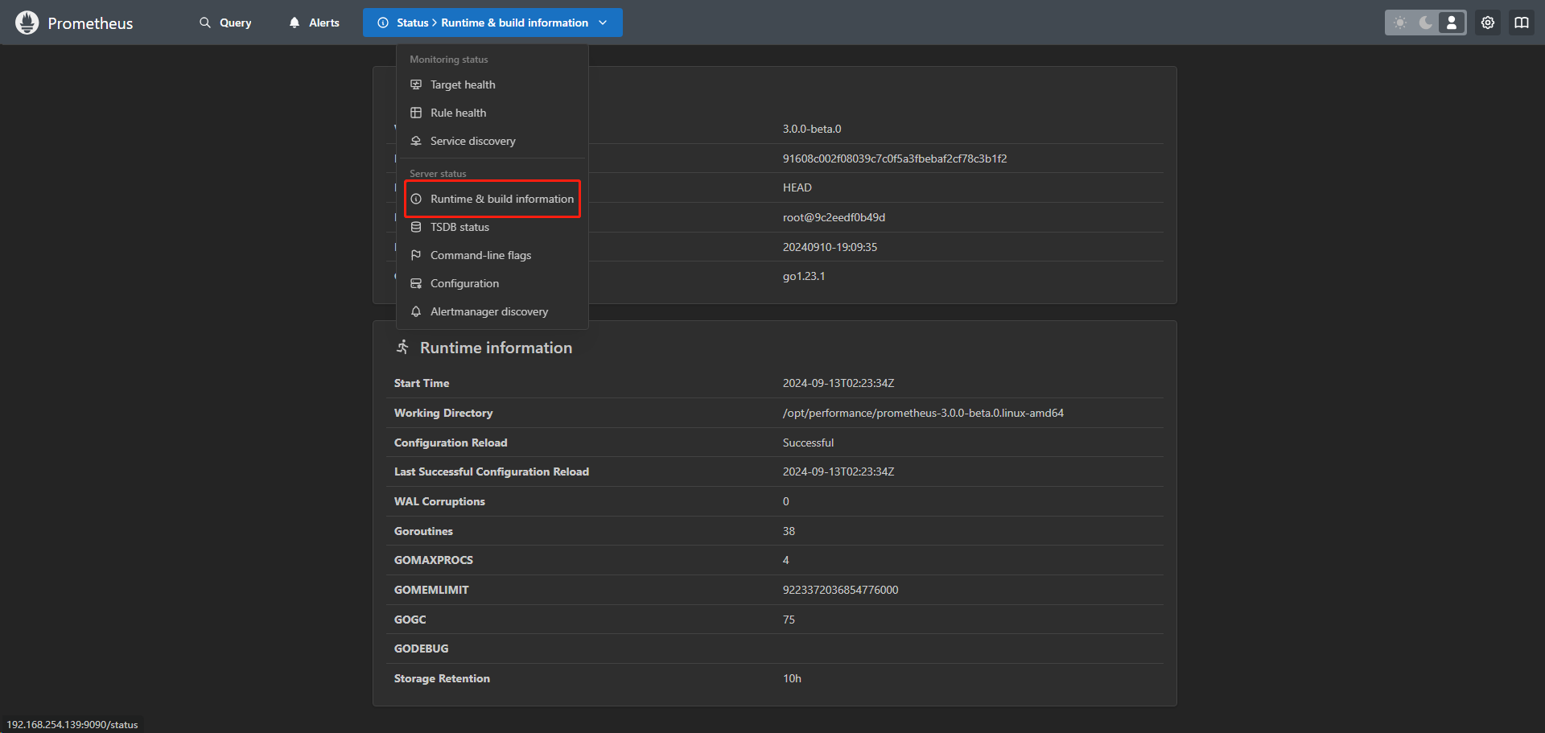Open Configuration page from menu

492,283
